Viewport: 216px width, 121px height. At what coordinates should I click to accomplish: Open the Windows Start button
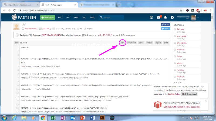[x=4, y=118]
